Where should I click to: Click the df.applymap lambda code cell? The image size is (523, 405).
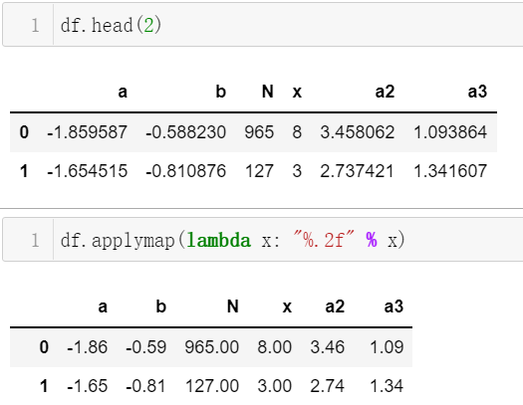click(x=263, y=240)
